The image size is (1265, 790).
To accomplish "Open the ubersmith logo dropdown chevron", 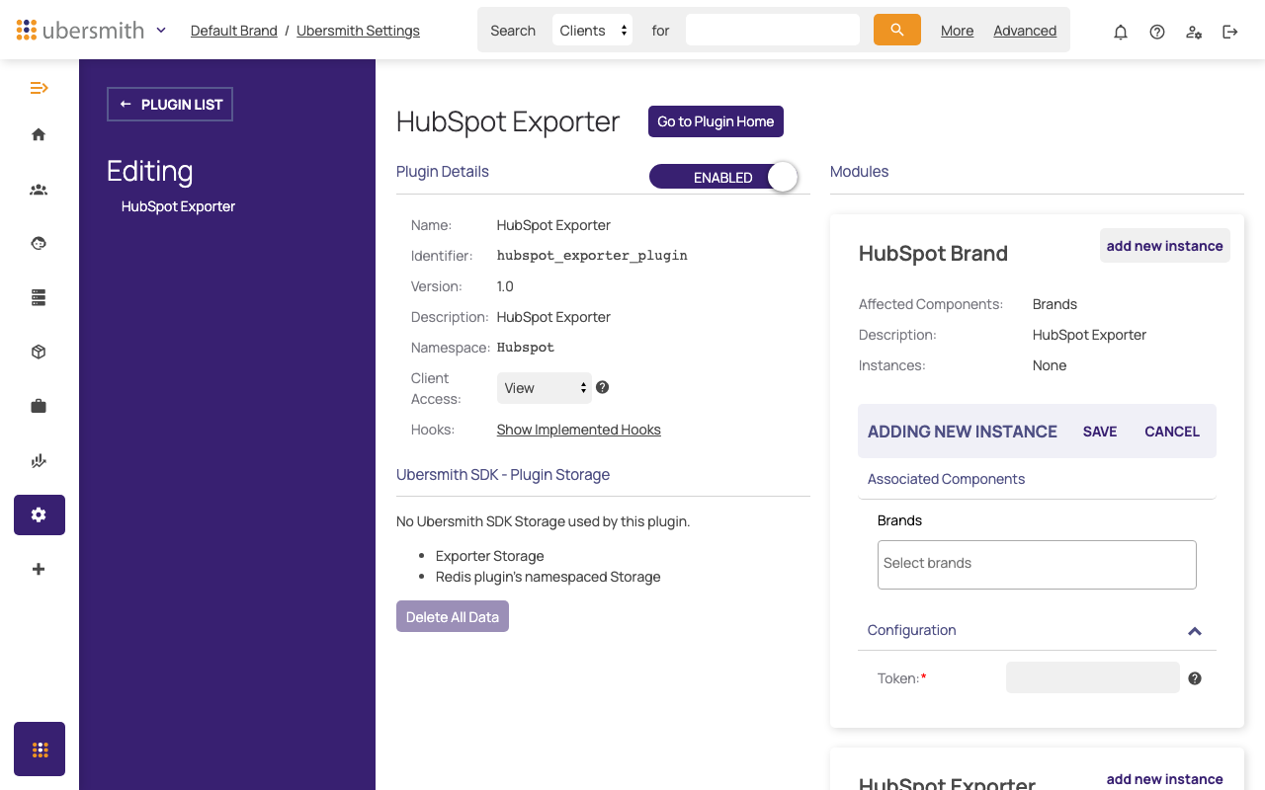I will 161,30.
